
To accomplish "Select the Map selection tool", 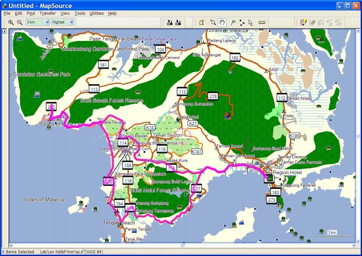I will pyautogui.click(x=202, y=22).
